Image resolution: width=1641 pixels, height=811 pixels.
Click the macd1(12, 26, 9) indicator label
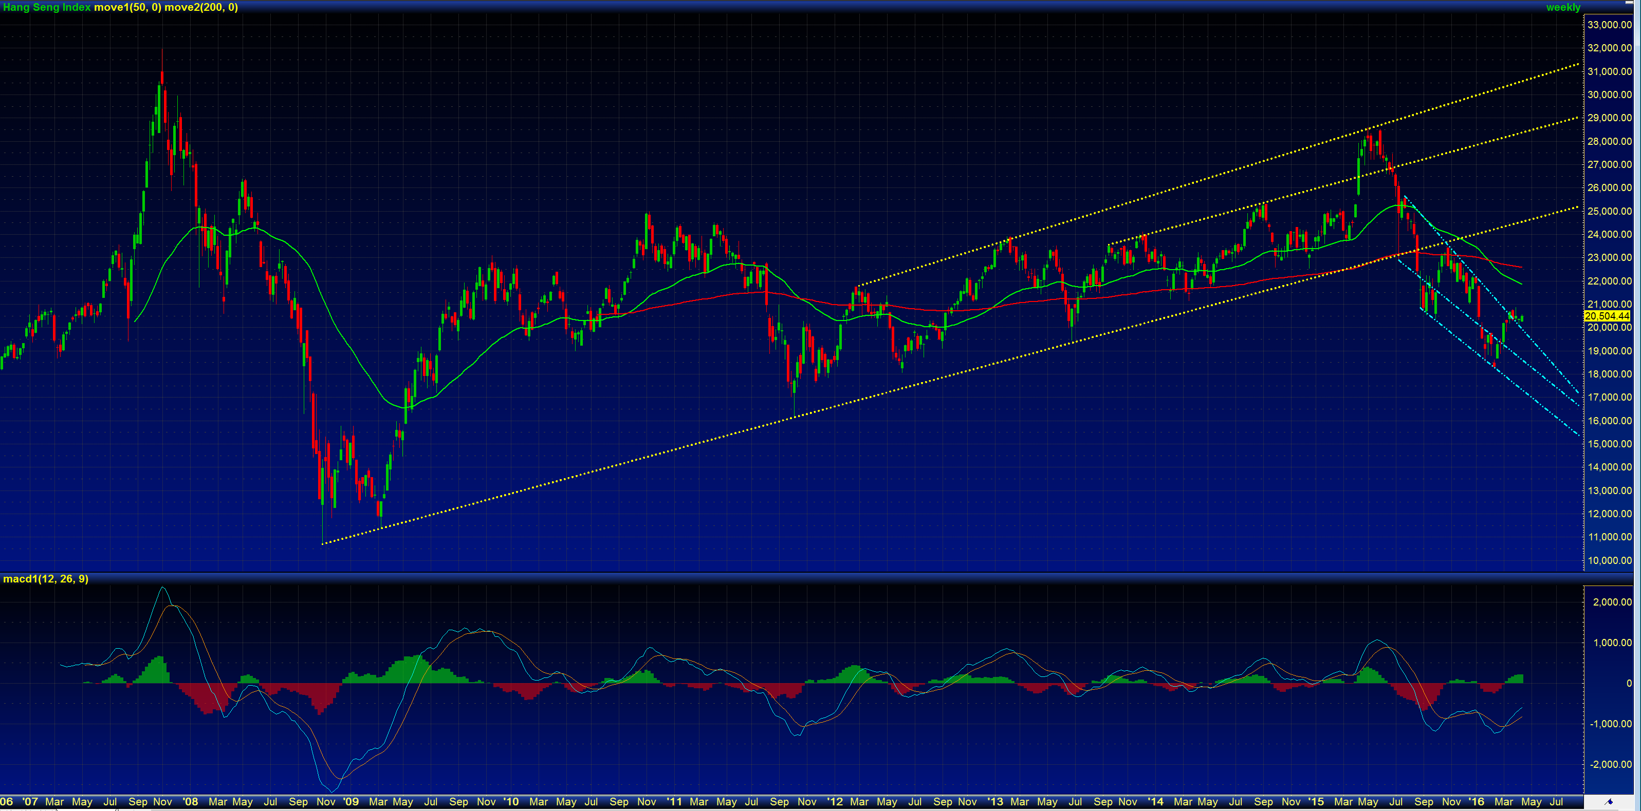46,579
